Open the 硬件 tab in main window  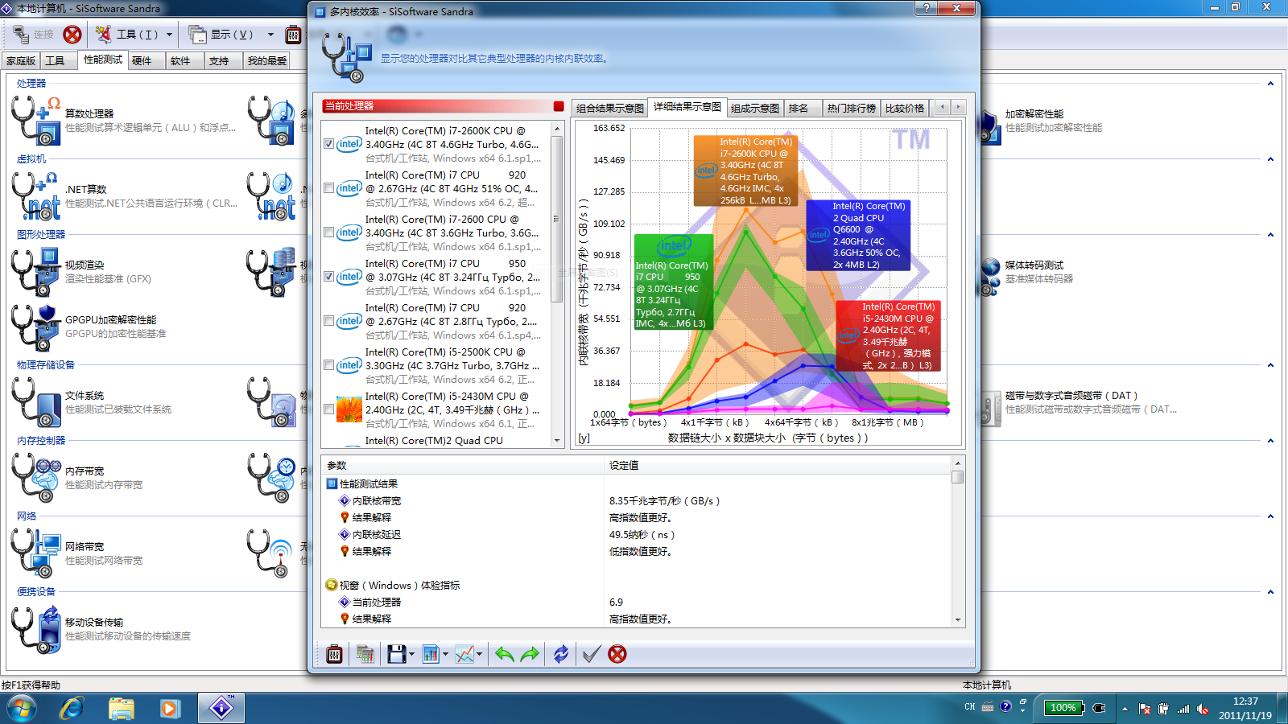(x=145, y=60)
